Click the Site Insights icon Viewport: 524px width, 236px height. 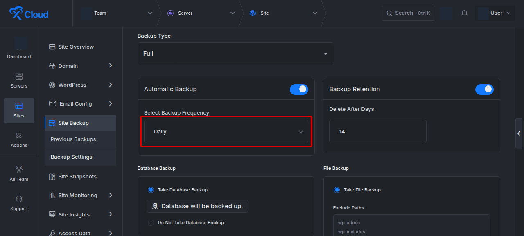[52, 215]
